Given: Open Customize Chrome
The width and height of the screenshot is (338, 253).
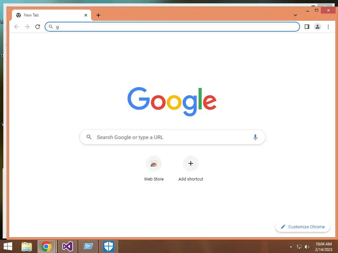Looking at the screenshot, I should tap(303, 227).
